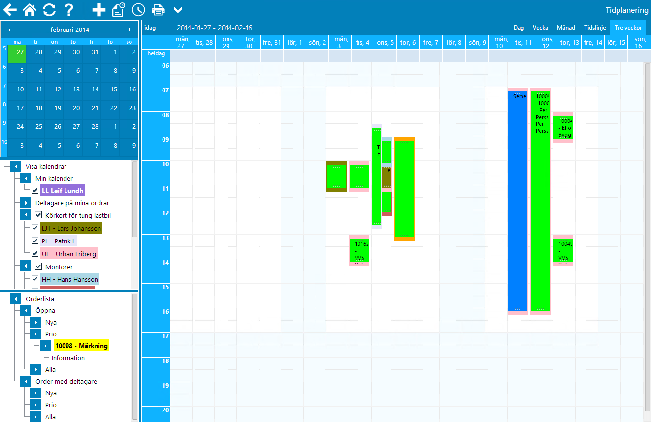Image resolution: width=651 pixels, height=422 pixels.
Task: Open 10162 VVS event on tis 4
Action: 359,250
